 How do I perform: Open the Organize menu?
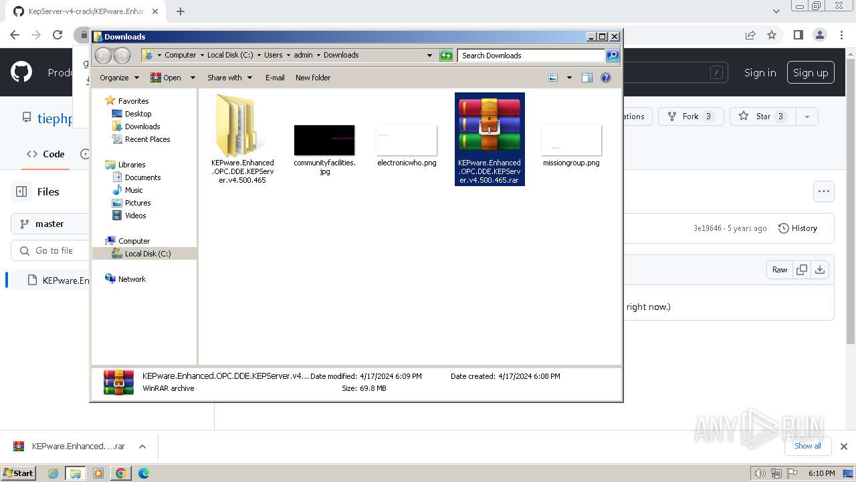pyautogui.click(x=119, y=78)
